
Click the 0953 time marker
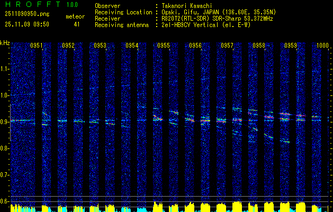tap(100, 46)
